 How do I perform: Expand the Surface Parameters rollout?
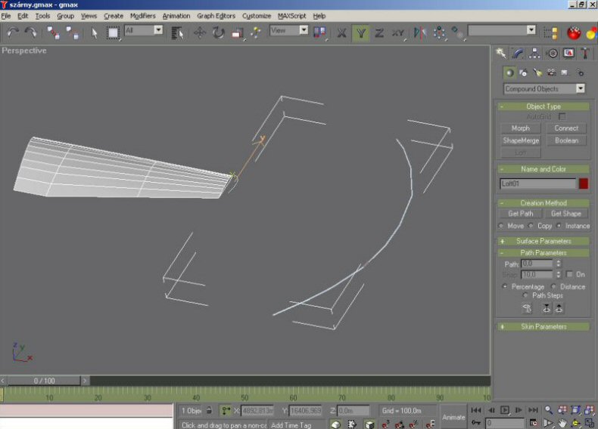pos(544,241)
